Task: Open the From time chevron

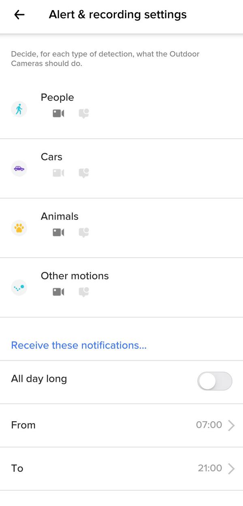Action: pos(231,425)
